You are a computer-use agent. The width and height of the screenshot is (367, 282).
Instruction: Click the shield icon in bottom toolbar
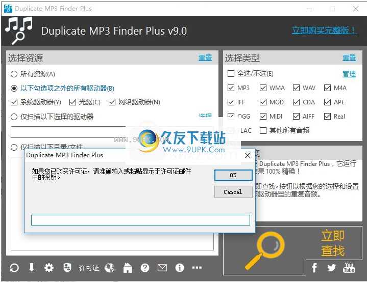click(67, 268)
